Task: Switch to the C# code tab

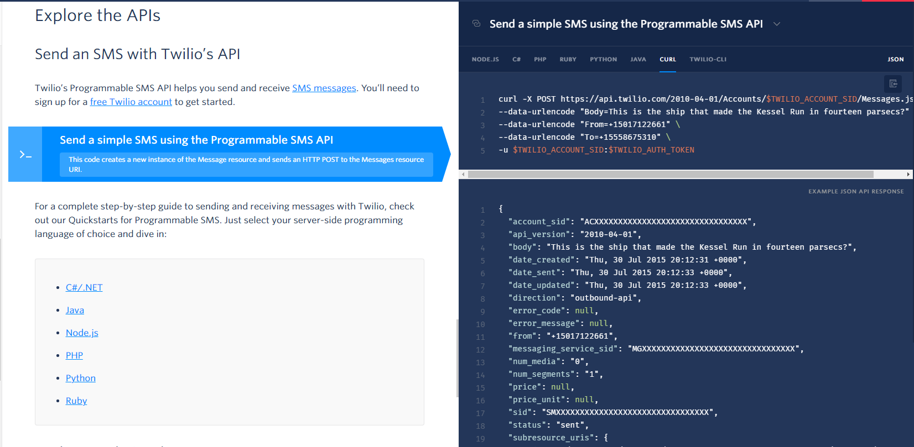Action: click(x=516, y=59)
